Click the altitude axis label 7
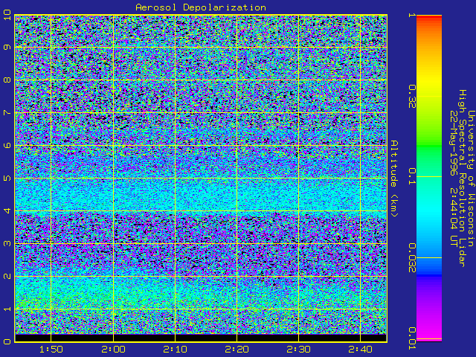Screen dimensions: 476x357 coord(7,112)
